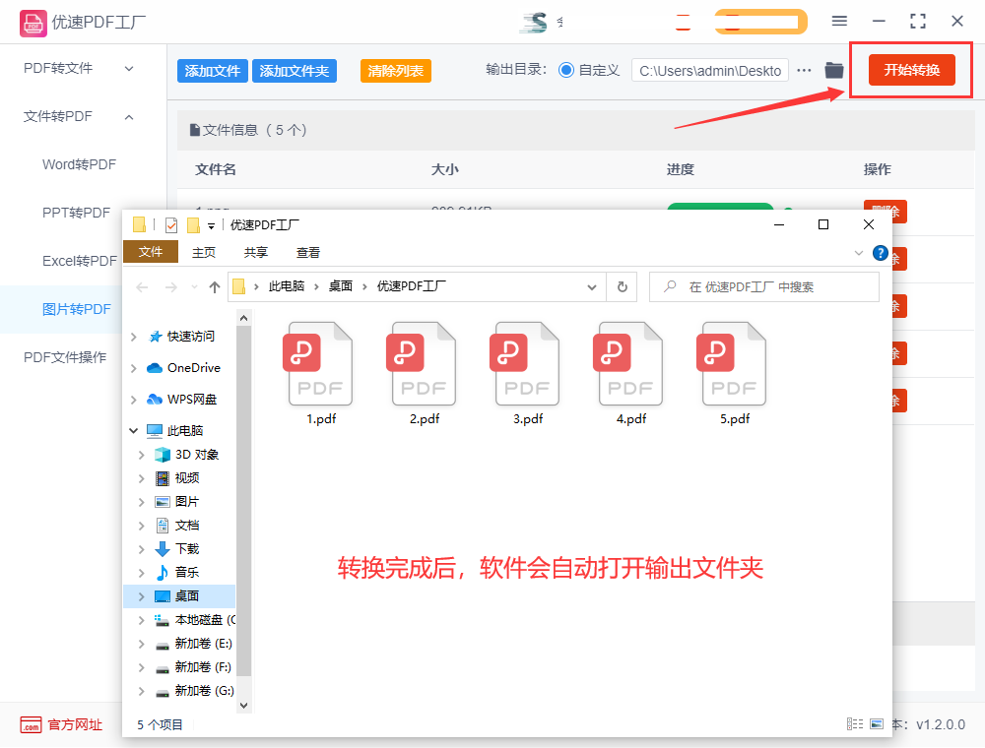Expand the PDF转文件 sidebar section
985x748 pixels.
[129, 68]
